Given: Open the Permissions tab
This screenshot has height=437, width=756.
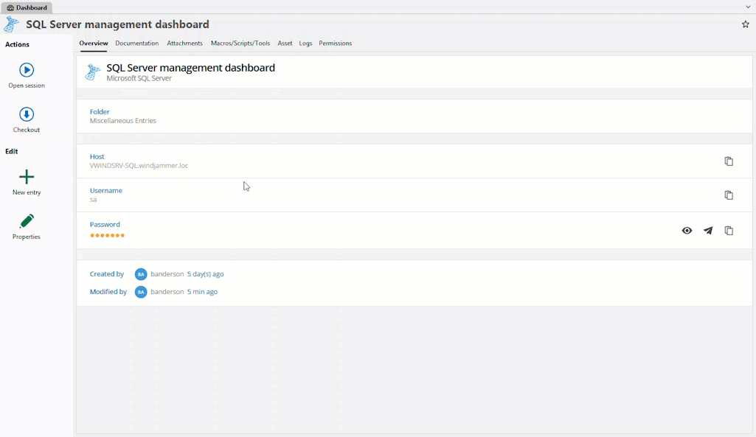Looking at the screenshot, I should coord(335,43).
